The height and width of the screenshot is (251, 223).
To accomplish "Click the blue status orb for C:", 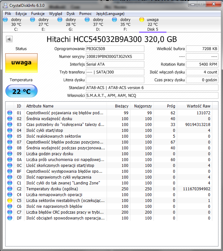I will tap(5, 19).
